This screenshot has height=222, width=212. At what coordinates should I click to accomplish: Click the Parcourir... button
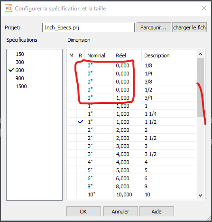point(154,28)
